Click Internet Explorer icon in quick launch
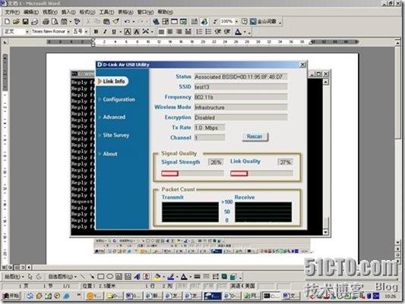 (x=66, y=296)
